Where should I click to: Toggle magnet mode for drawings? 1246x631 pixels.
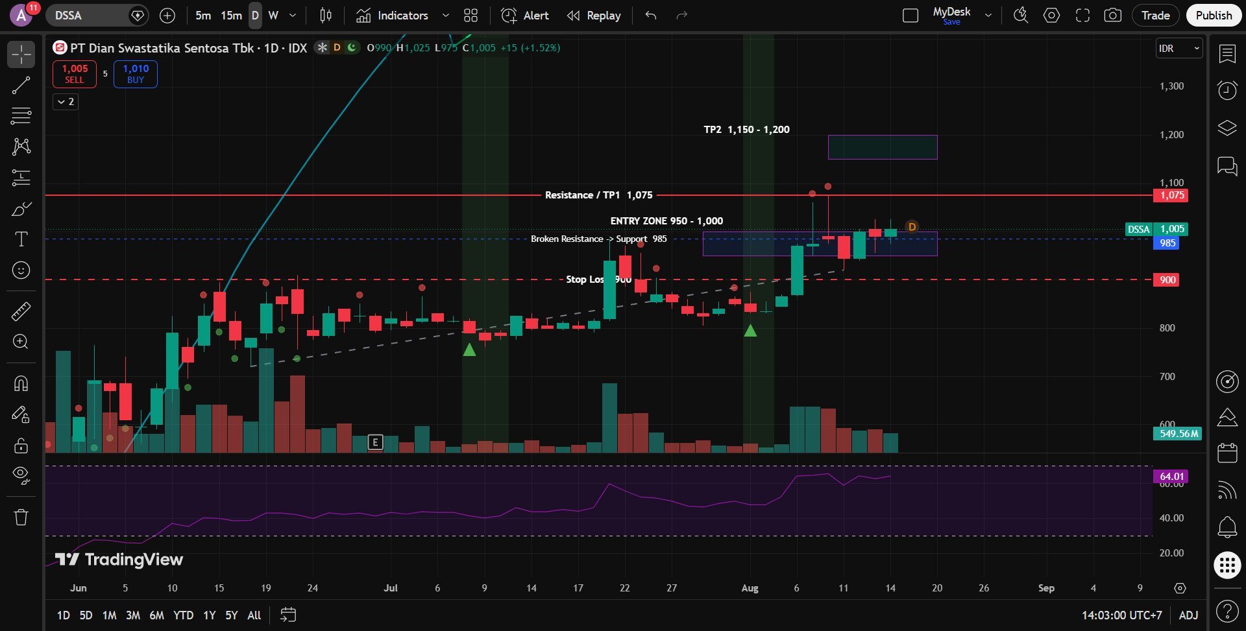pos(21,383)
